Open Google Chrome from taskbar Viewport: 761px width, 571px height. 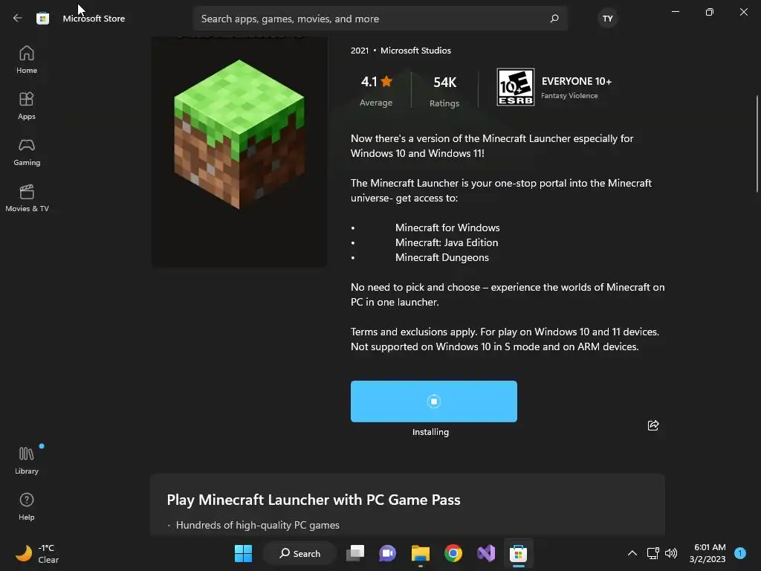click(453, 553)
